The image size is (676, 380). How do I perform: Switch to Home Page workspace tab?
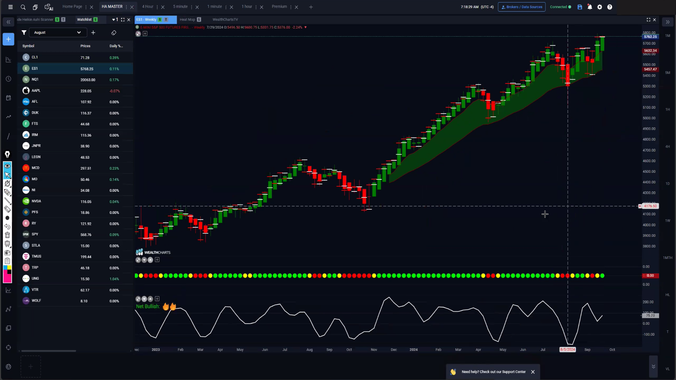click(72, 7)
